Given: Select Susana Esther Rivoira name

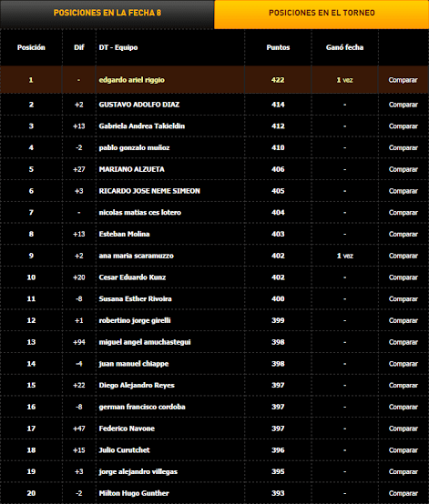Looking at the screenshot, I should pyautogui.click(x=135, y=298).
